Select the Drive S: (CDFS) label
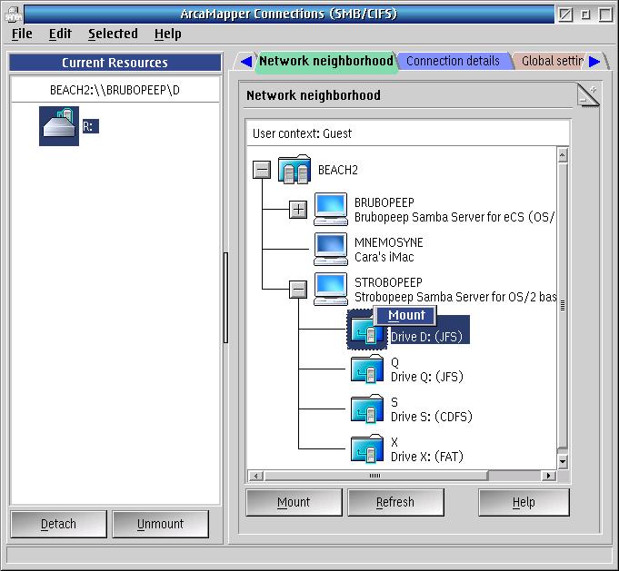 pos(432,417)
